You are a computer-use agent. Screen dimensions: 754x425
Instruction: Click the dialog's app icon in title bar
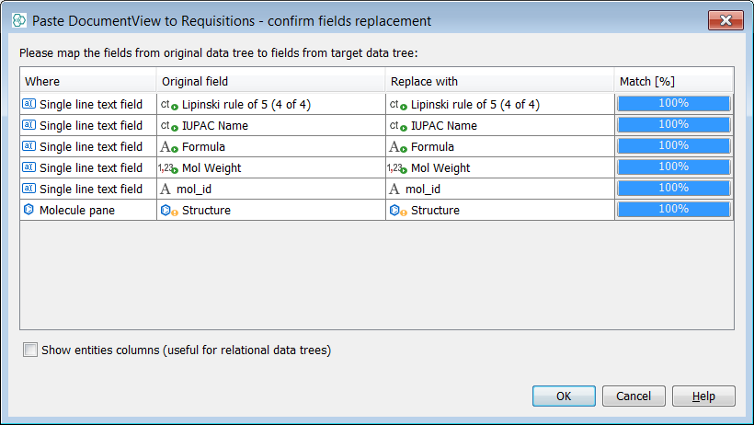18,20
